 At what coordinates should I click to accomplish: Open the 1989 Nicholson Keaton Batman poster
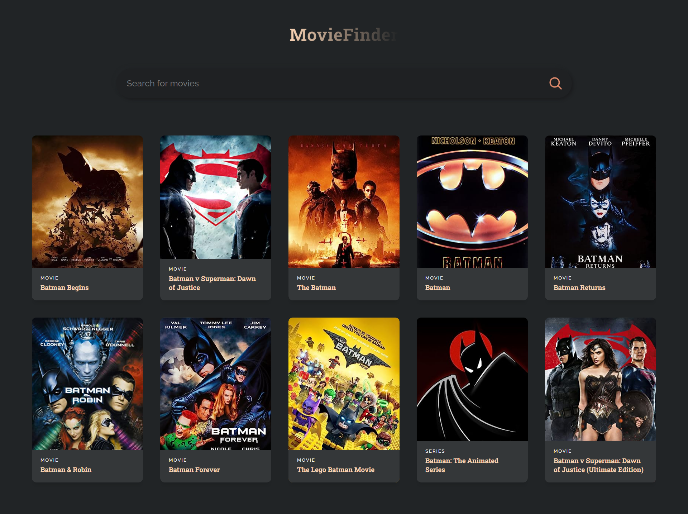(x=472, y=201)
